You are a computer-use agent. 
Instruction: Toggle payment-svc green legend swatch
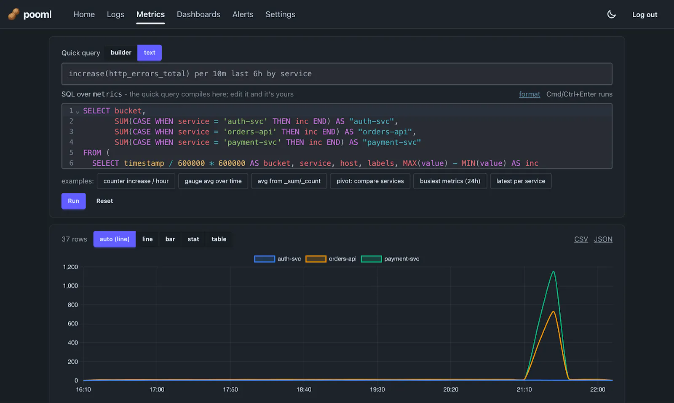pyautogui.click(x=372, y=259)
